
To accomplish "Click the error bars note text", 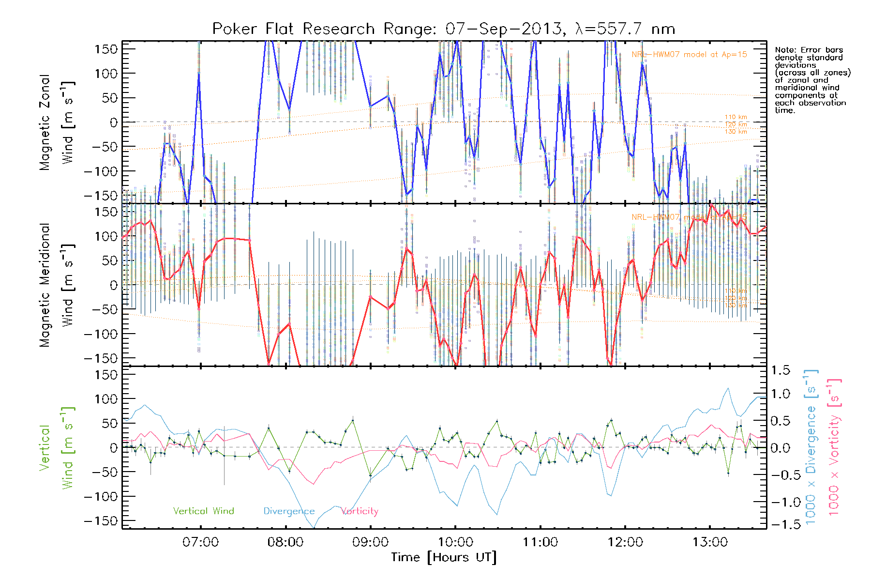I will [x=812, y=80].
